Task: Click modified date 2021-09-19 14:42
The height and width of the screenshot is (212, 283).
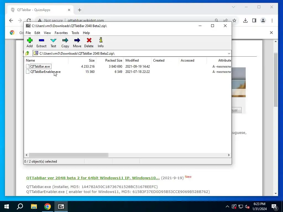Action: point(138,67)
